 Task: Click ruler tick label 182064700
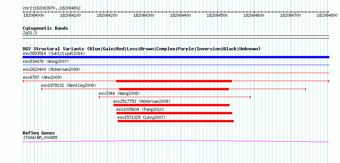291,15
